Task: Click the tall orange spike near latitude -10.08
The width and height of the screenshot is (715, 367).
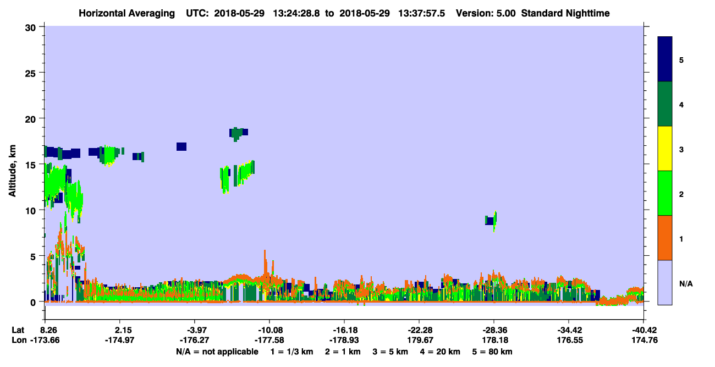Action: click(x=265, y=264)
